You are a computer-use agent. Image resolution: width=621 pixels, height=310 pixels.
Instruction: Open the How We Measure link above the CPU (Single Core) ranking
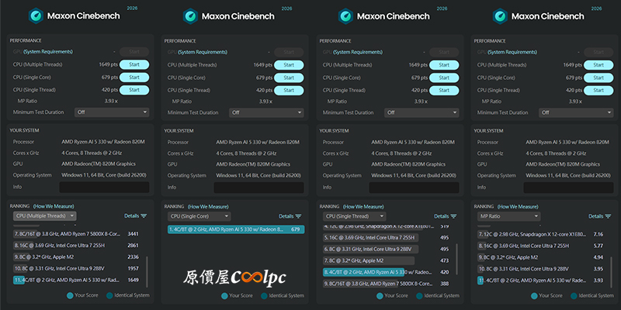pyautogui.click(x=208, y=207)
